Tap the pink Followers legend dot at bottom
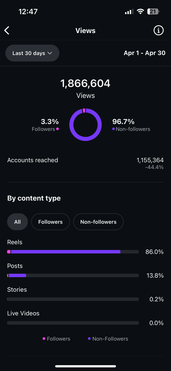 pyautogui.click(x=44, y=339)
